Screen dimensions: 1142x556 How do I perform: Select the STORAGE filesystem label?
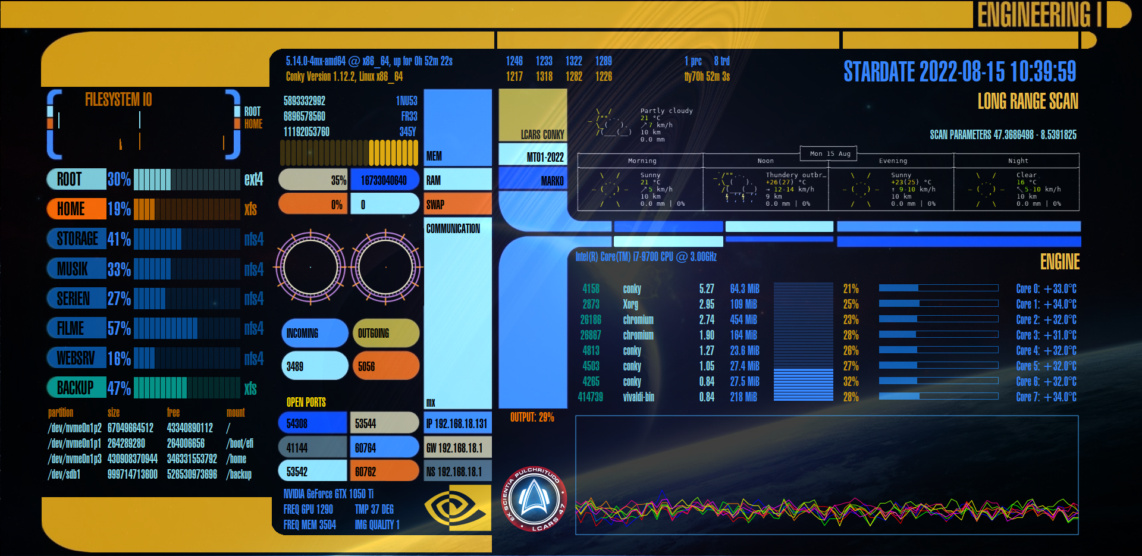77,239
